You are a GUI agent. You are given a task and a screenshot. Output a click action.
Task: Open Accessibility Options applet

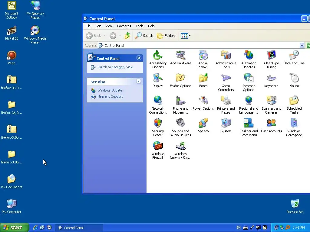(158, 59)
